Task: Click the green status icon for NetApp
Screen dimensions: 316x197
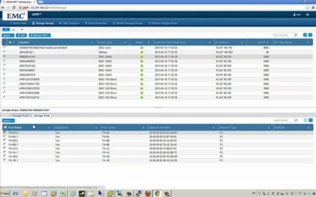Action: pos(142,52)
